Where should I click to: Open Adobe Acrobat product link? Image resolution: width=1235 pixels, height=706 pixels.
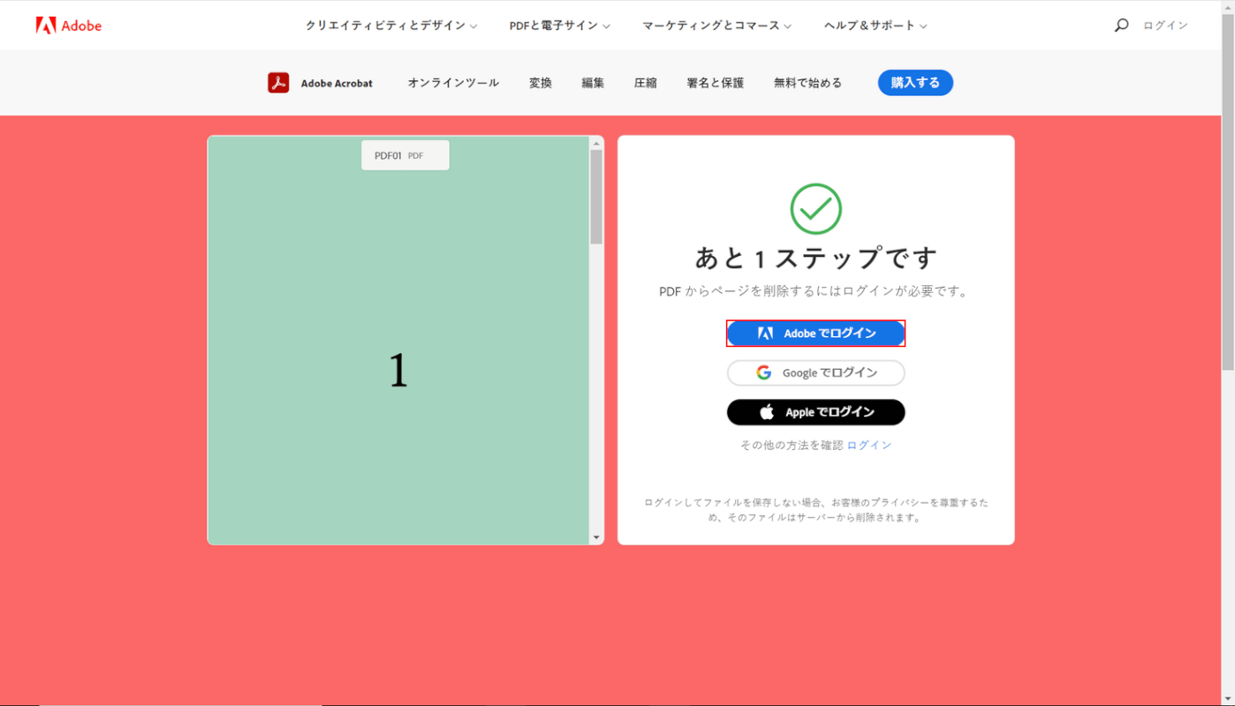(x=337, y=83)
